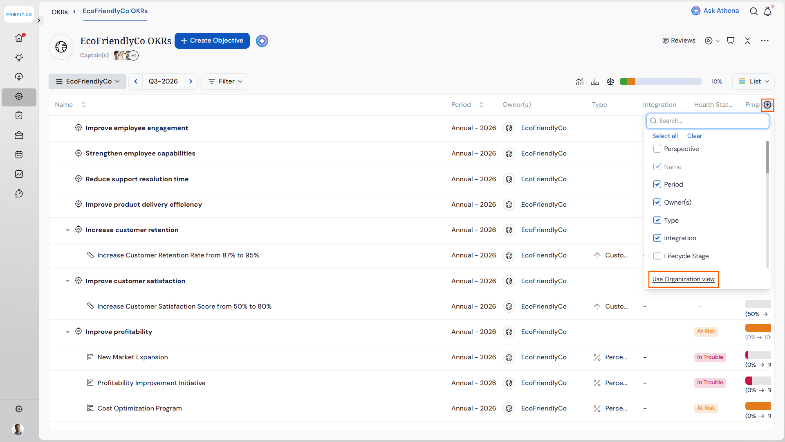Go to OKRs breadcrumb
The height and width of the screenshot is (442, 785).
click(x=60, y=12)
